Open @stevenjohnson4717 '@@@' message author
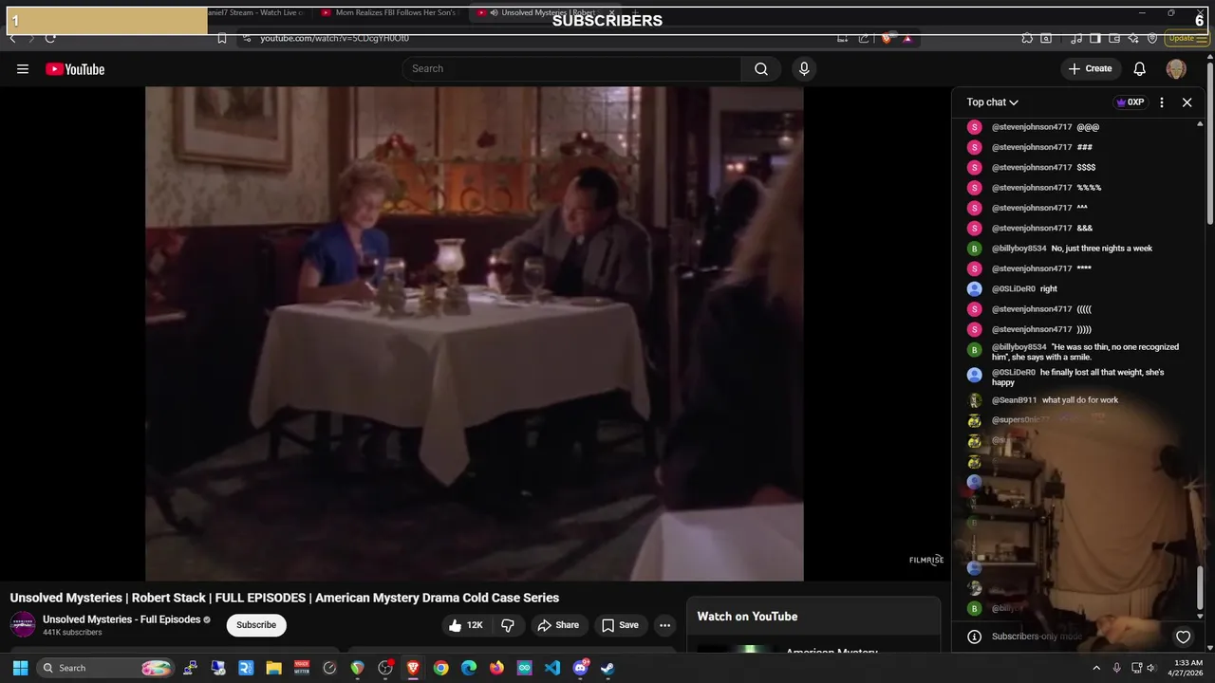 tap(1032, 127)
